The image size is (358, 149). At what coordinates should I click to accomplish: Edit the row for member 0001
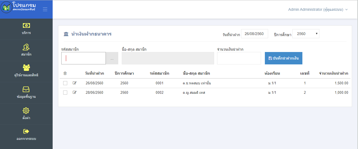(x=75, y=83)
